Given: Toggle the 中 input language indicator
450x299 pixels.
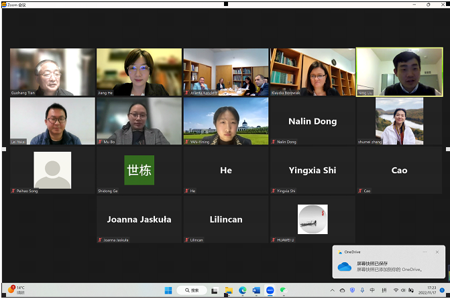Looking at the screenshot, I should (372, 290).
